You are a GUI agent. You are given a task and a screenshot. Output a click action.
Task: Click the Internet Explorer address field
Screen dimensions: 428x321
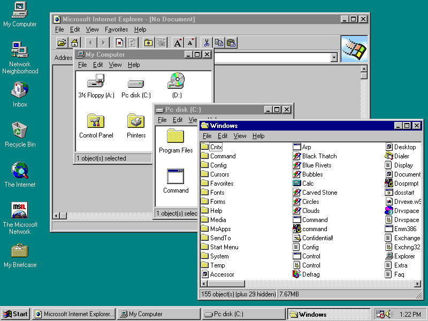point(272,57)
